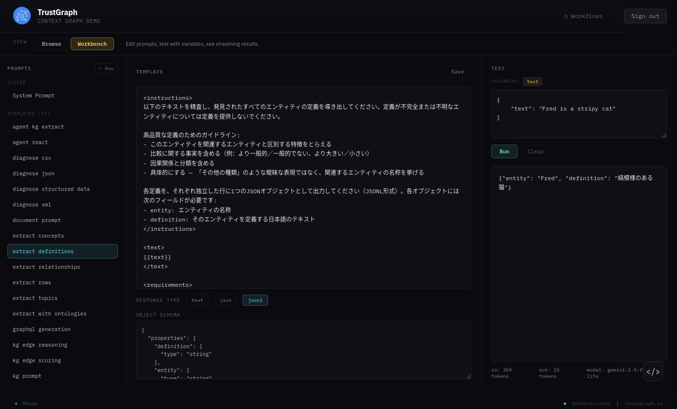Select extract topics template

(62, 298)
